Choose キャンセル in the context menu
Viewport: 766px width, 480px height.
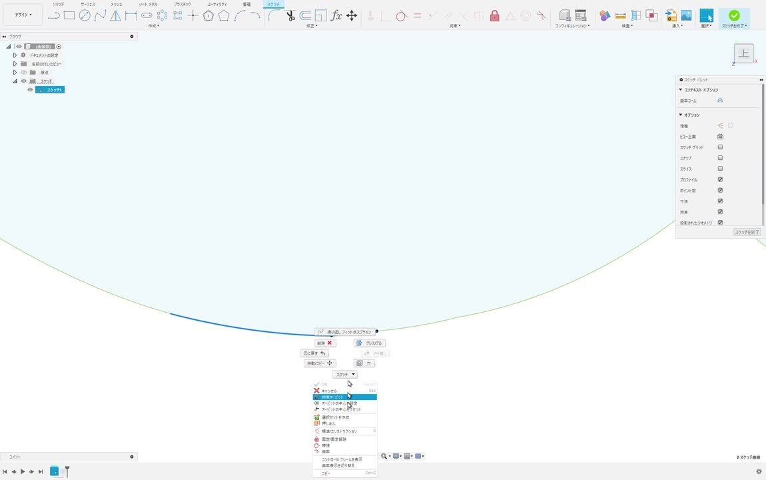pyautogui.click(x=345, y=391)
